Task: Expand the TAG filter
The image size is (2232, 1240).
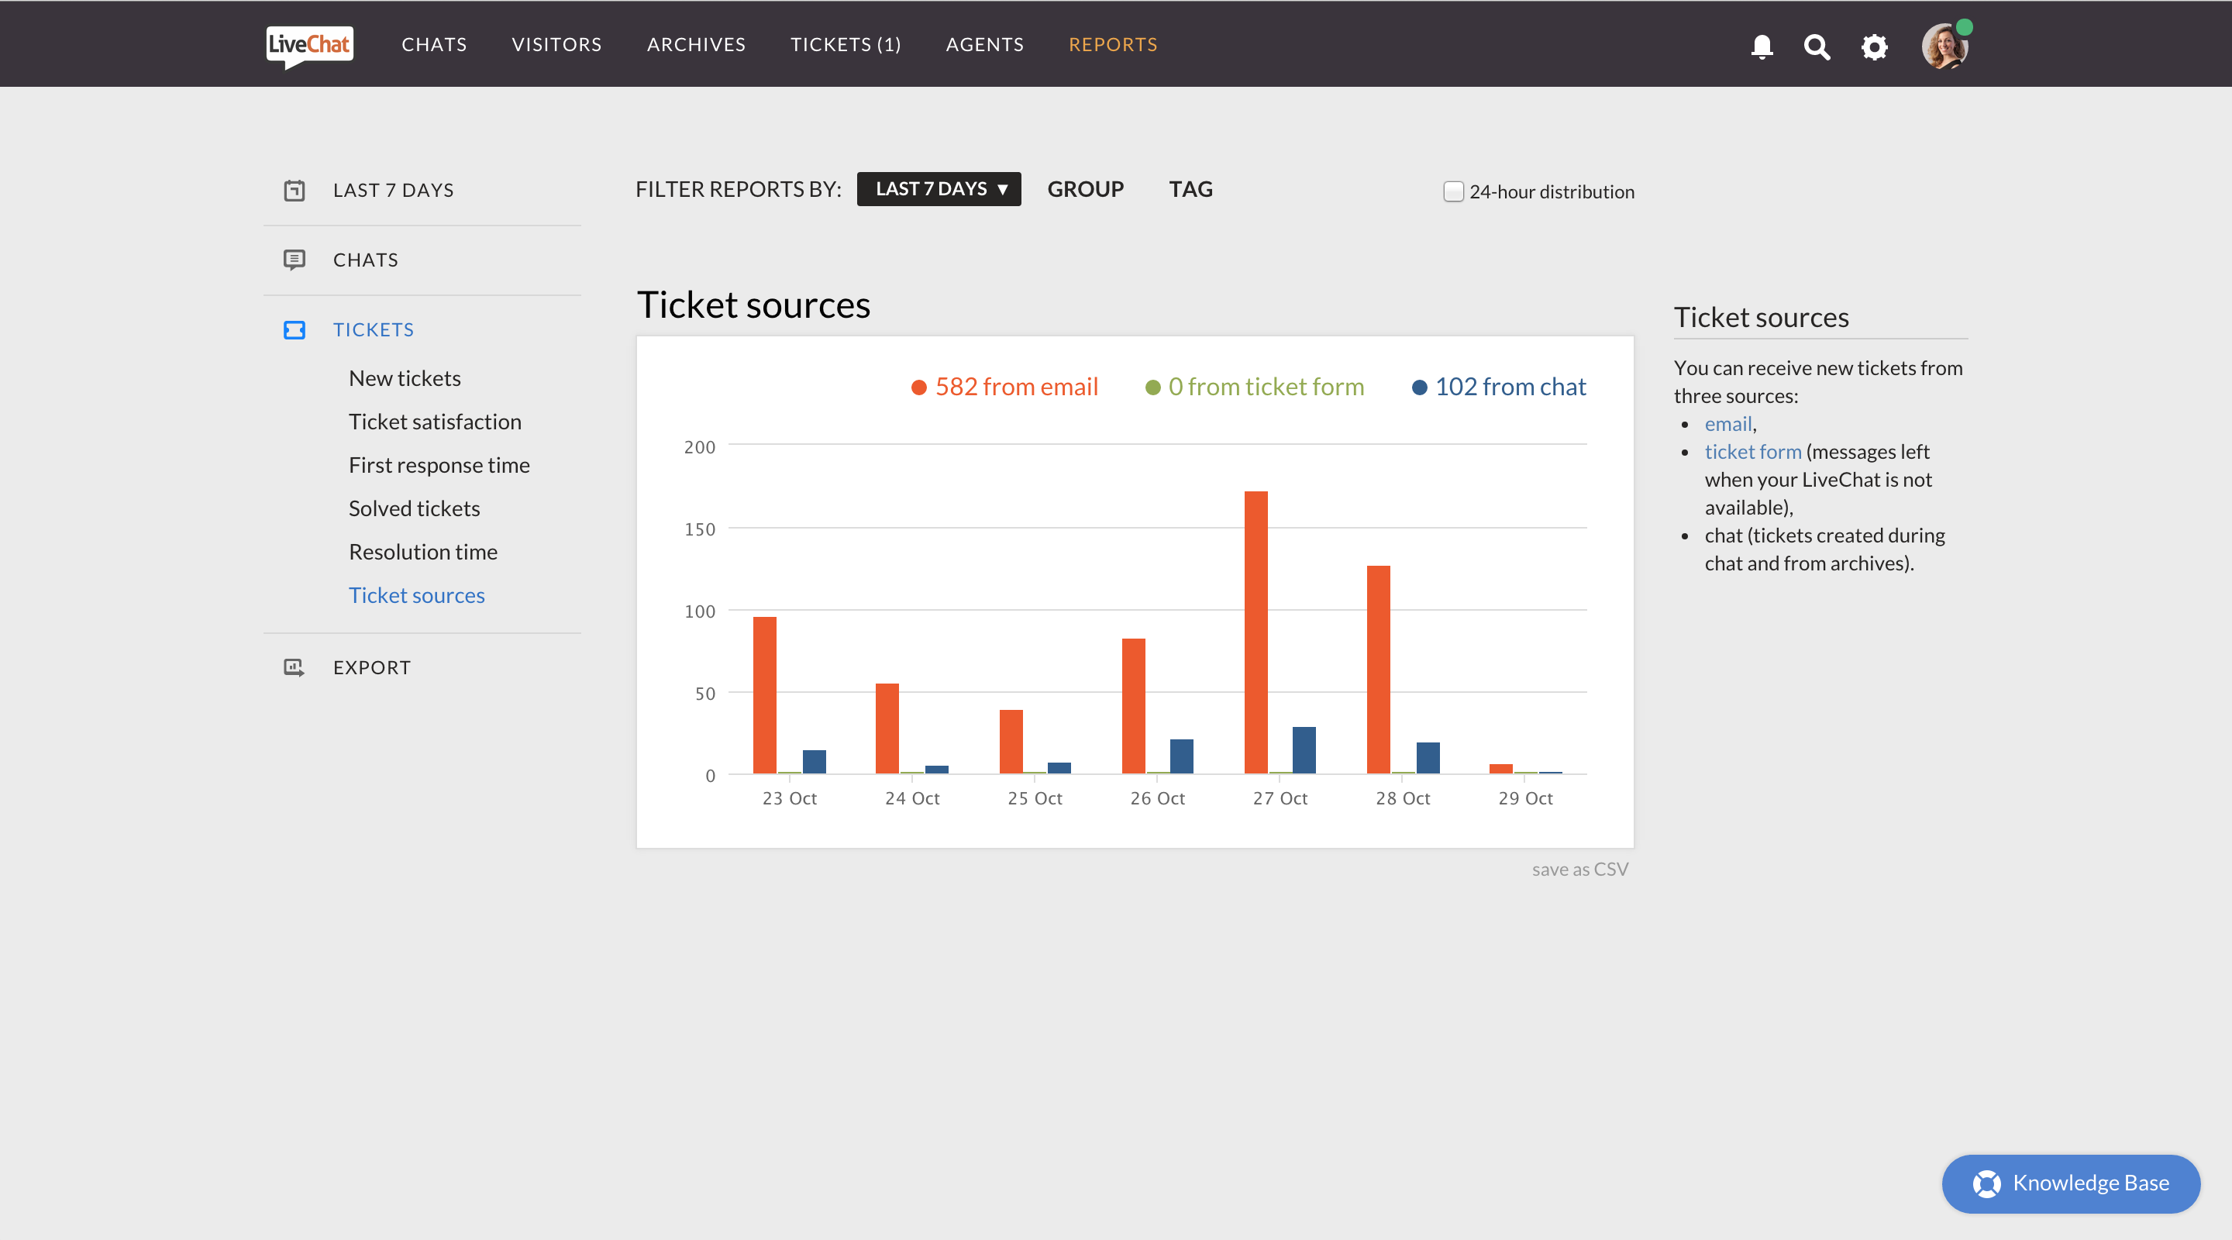Action: click(1190, 189)
